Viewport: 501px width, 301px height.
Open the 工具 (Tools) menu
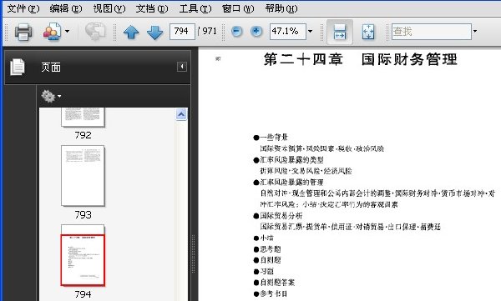[195, 8]
